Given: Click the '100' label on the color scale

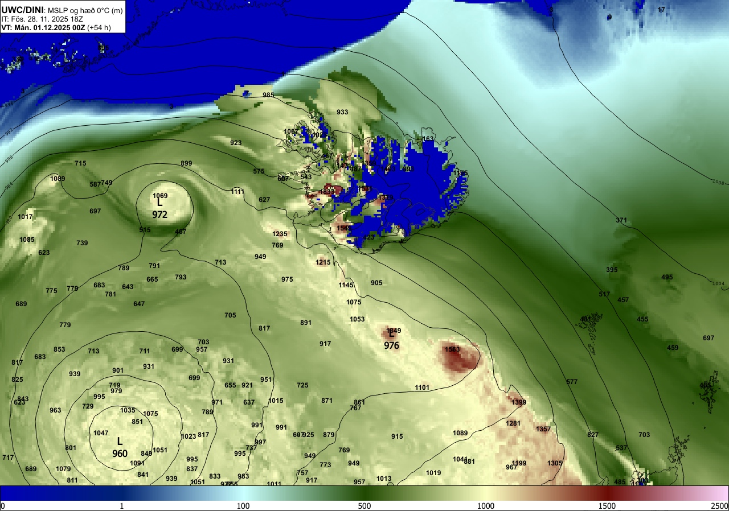Looking at the screenshot, I should (243, 506).
